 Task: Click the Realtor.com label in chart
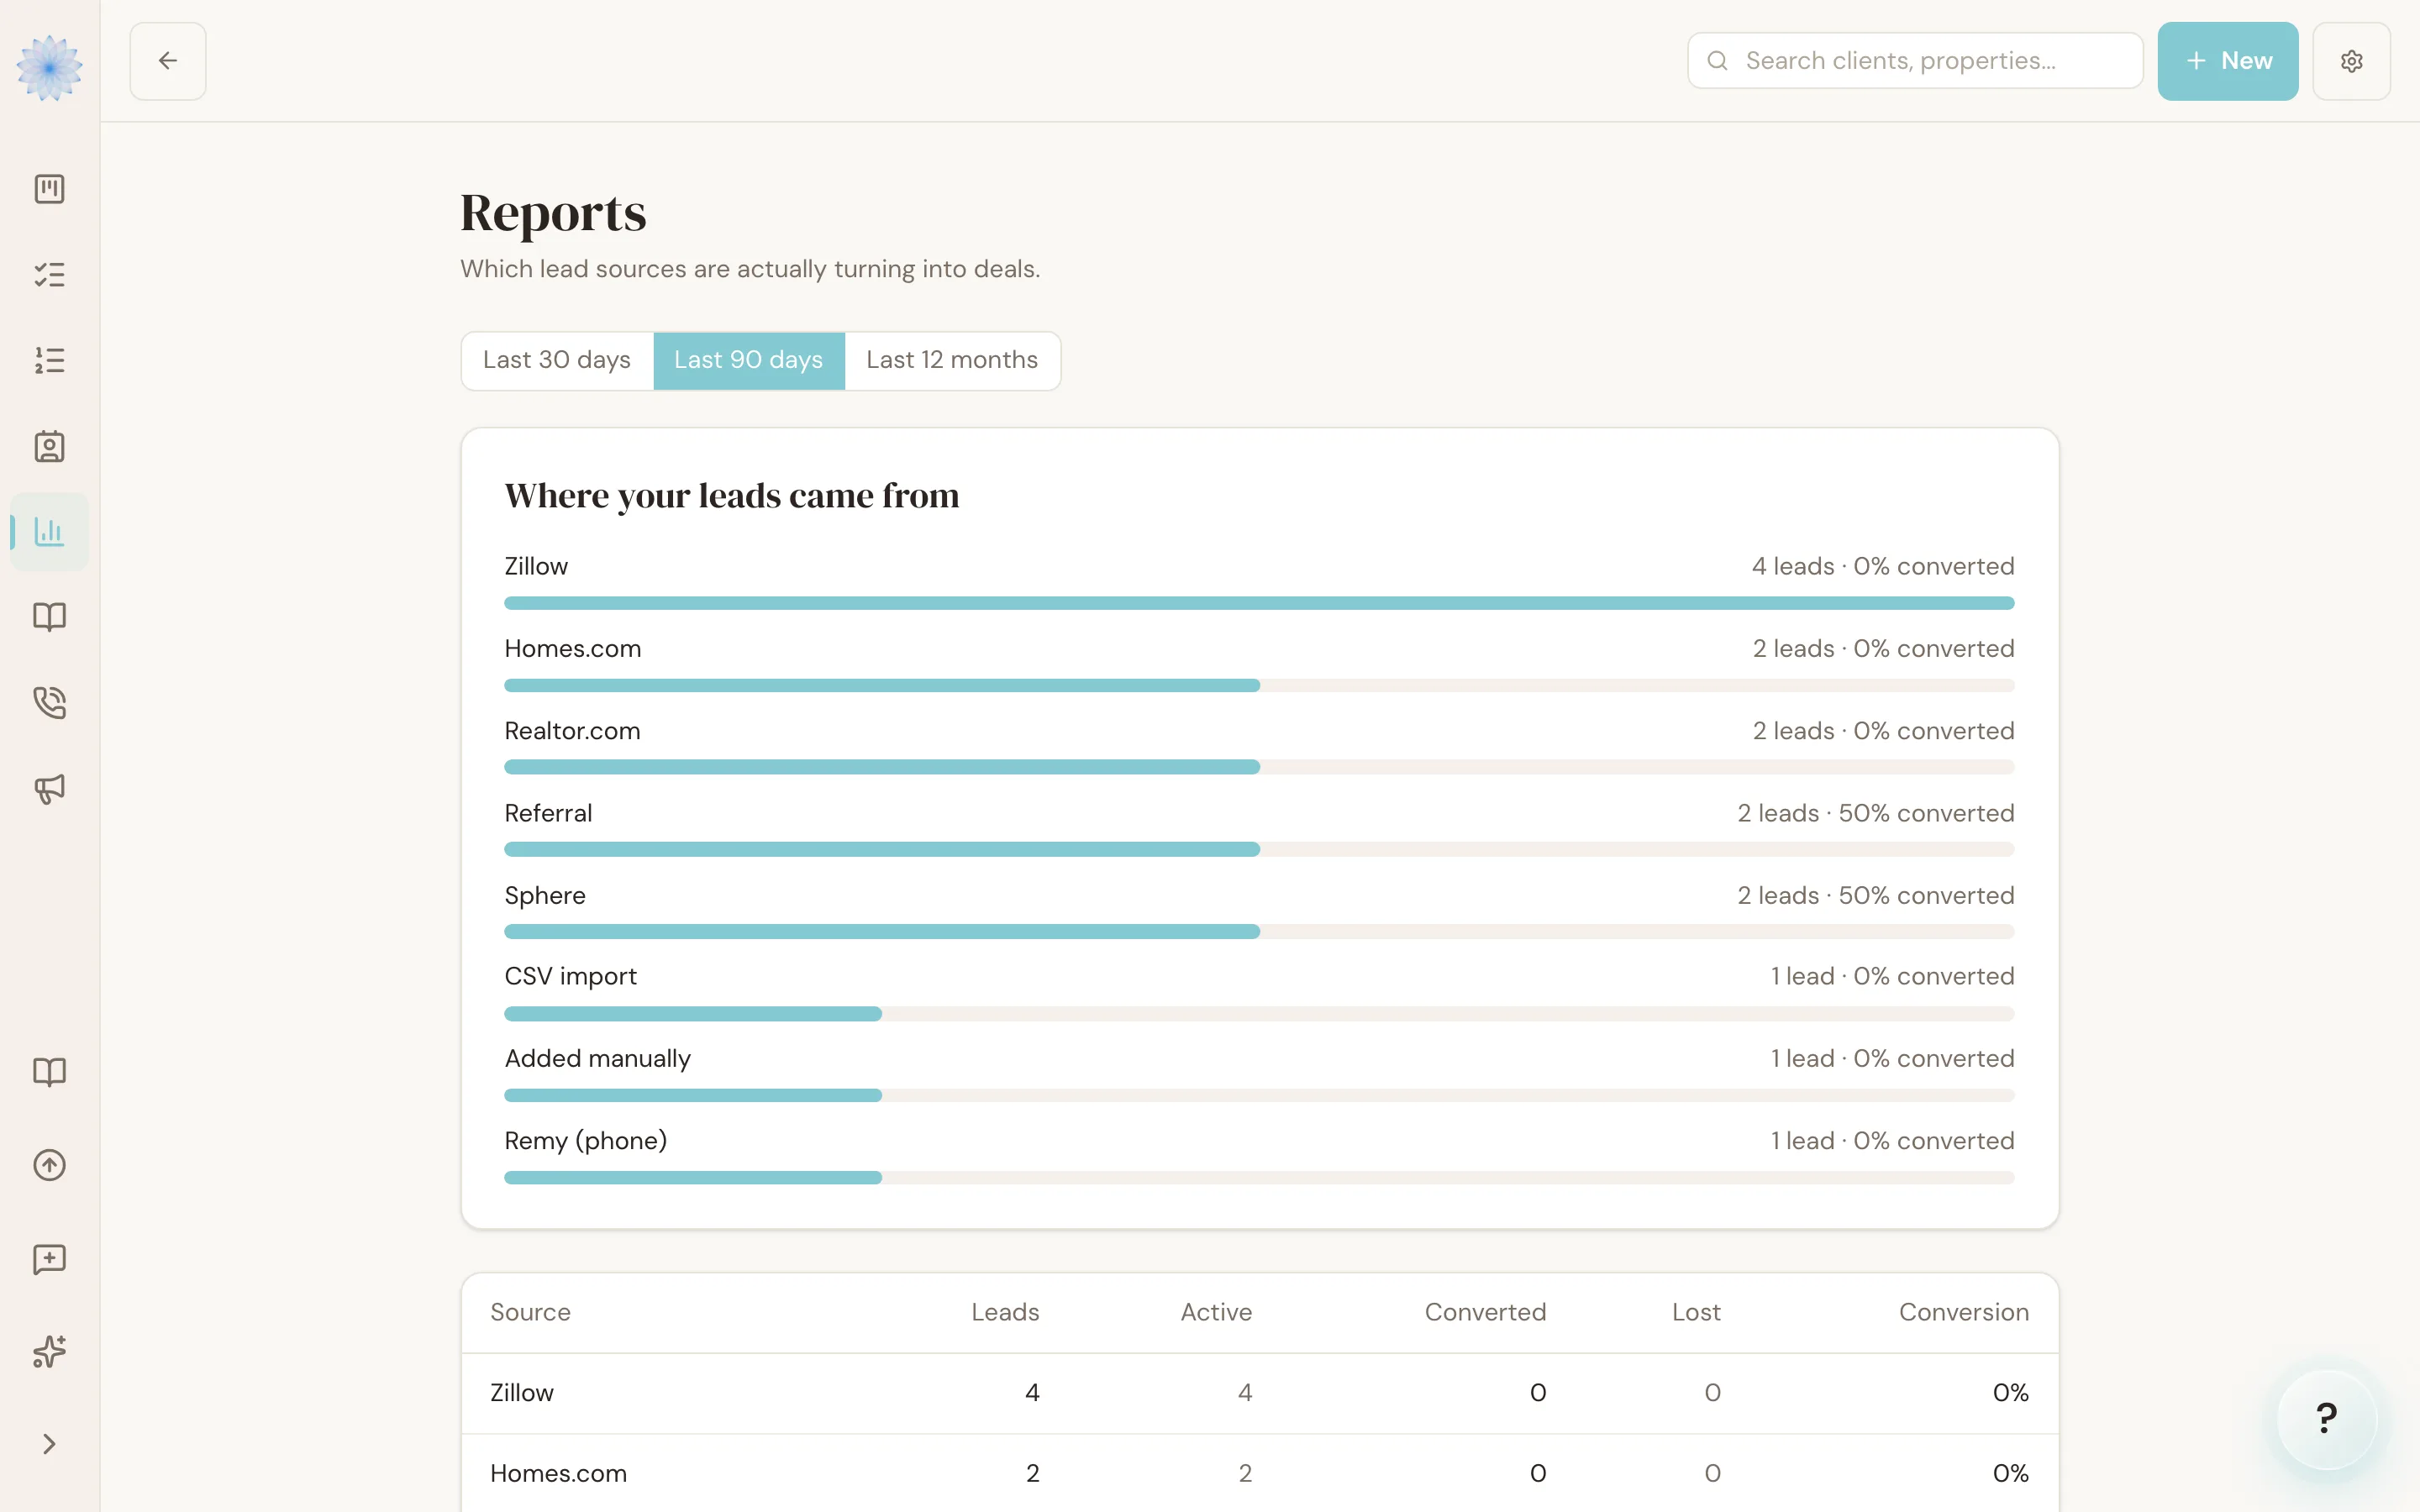tap(572, 731)
